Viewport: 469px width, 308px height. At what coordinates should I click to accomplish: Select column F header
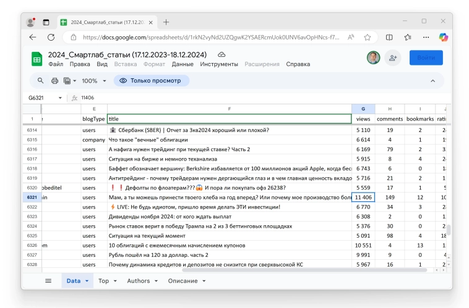(230, 109)
